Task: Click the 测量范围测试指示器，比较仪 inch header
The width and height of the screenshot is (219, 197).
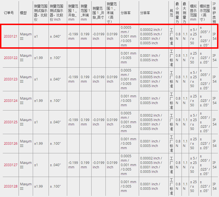Action: coord(57,13)
